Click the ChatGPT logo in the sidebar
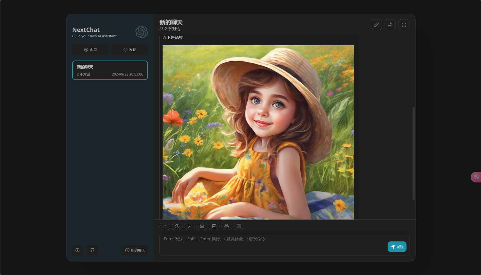Viewport: 481px width, 275px height. coord(142,32)
